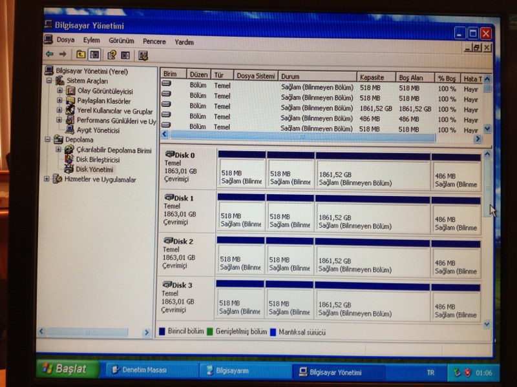Click volume list scroll-down arrow
517x387 pixels.
click(487, 129)
